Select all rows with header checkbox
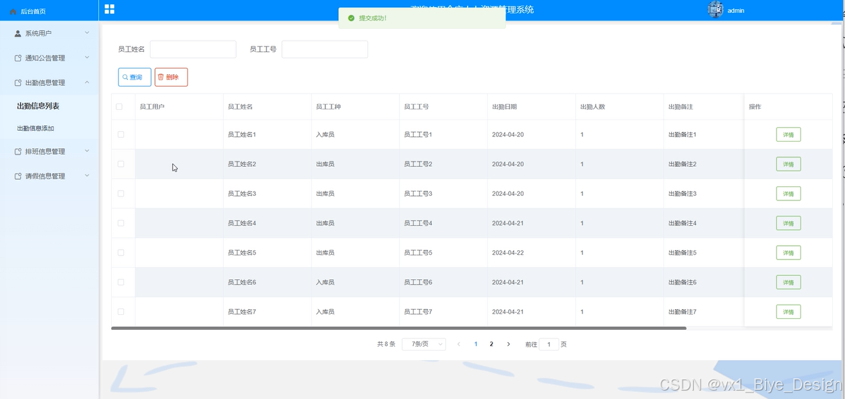The height and width of the screenshot is (399, 845). [x=119, y=107]
